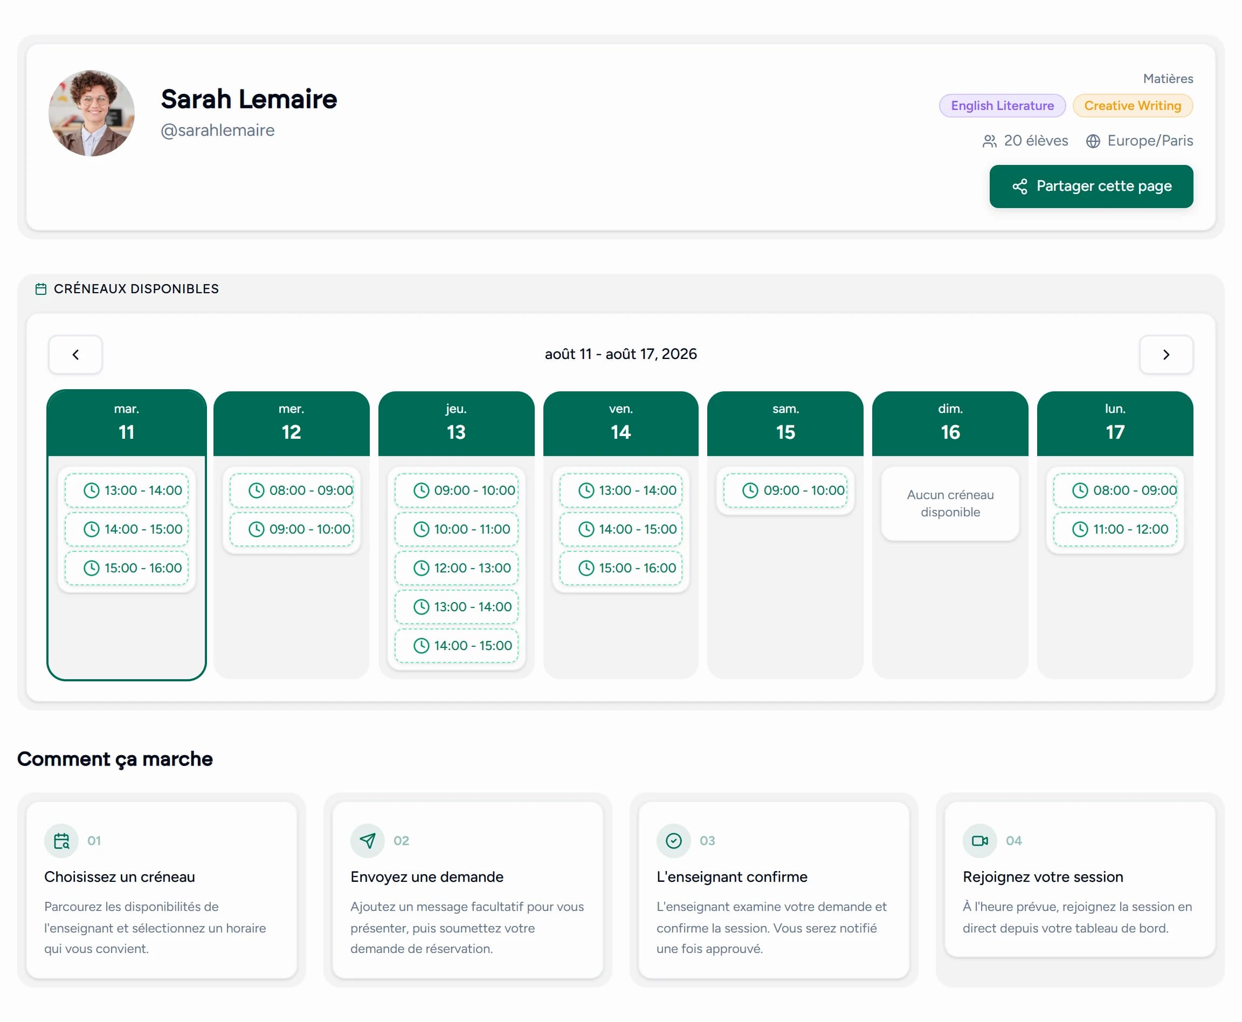Image resolution: width=1242 pixels, height=1022 pixels.
Task: Pick Thursday 10:00 - 11:00 slot
Action: coord(456,529)
